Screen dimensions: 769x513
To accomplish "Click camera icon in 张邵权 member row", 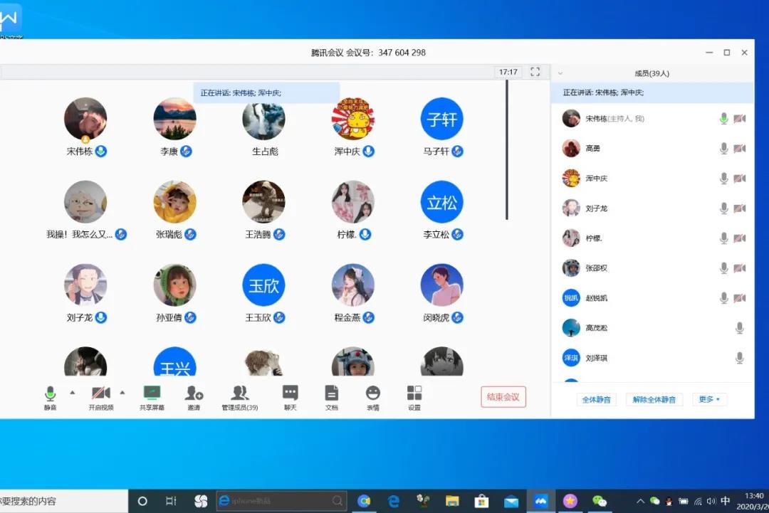I will coord(740,268).
